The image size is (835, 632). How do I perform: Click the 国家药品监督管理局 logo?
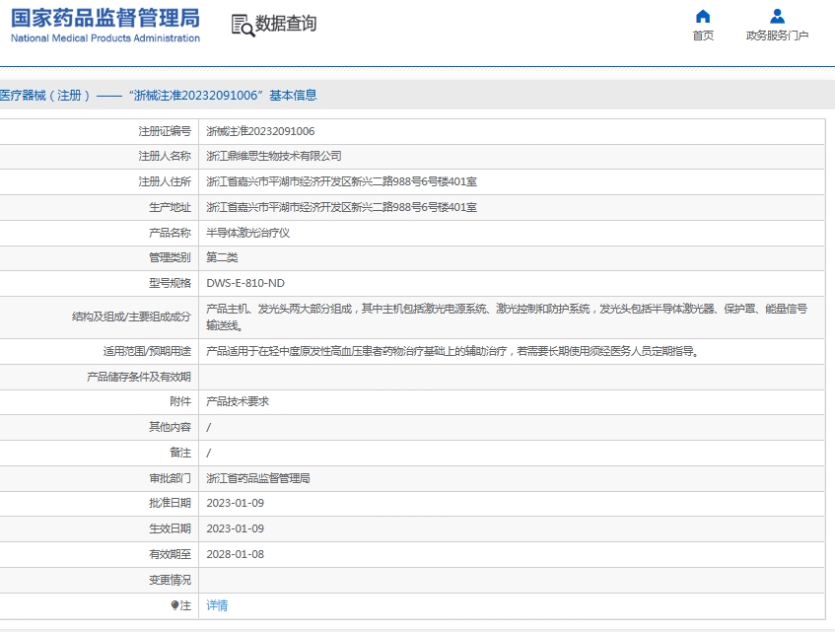[105, 18]
